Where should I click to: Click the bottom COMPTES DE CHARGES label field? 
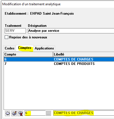(84, 113)
